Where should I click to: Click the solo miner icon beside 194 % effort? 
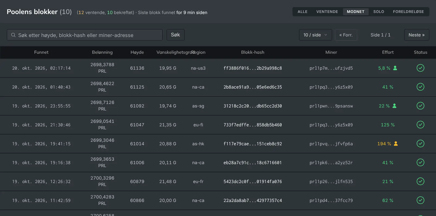pos(396,144)
